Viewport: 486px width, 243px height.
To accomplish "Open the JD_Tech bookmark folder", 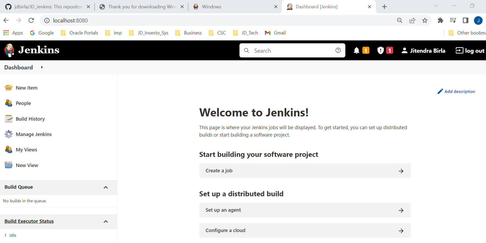I will click(x=245, y=33).
